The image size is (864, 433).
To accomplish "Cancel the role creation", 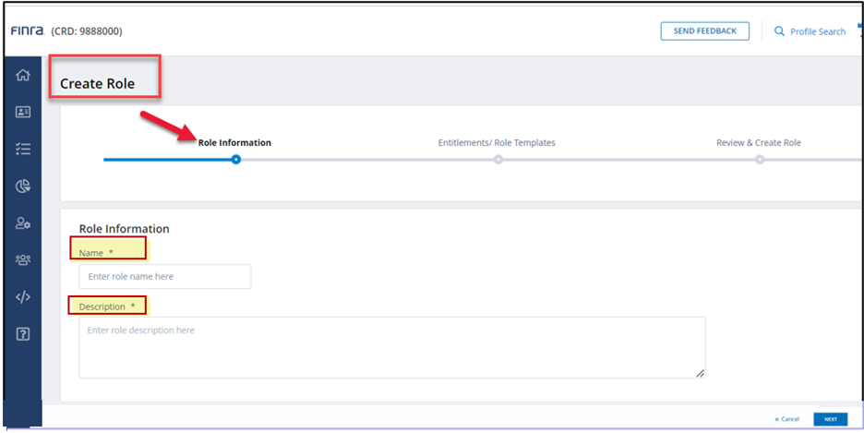I will [x=786, y=419].
